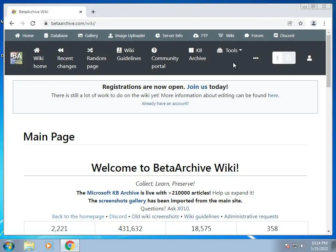336x252 pixels.
Task: Click the 431,632 statistics cell
Action: coord(130,228)
